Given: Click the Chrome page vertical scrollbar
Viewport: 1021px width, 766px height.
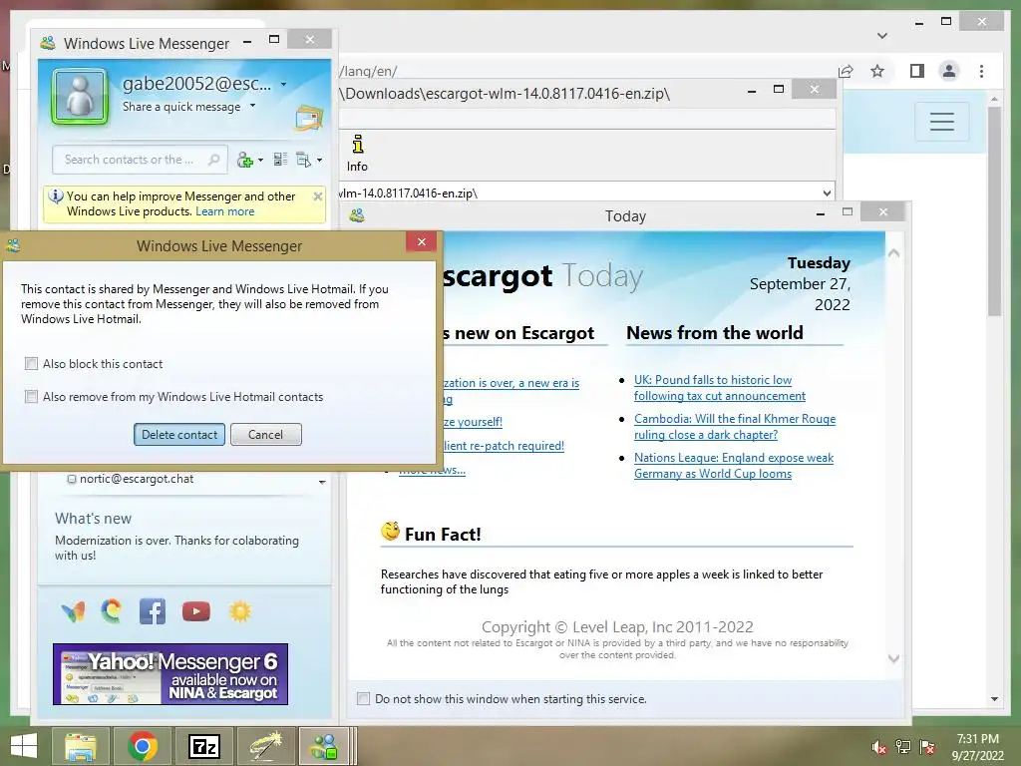Looking at the screenshot, I should 994,211.
